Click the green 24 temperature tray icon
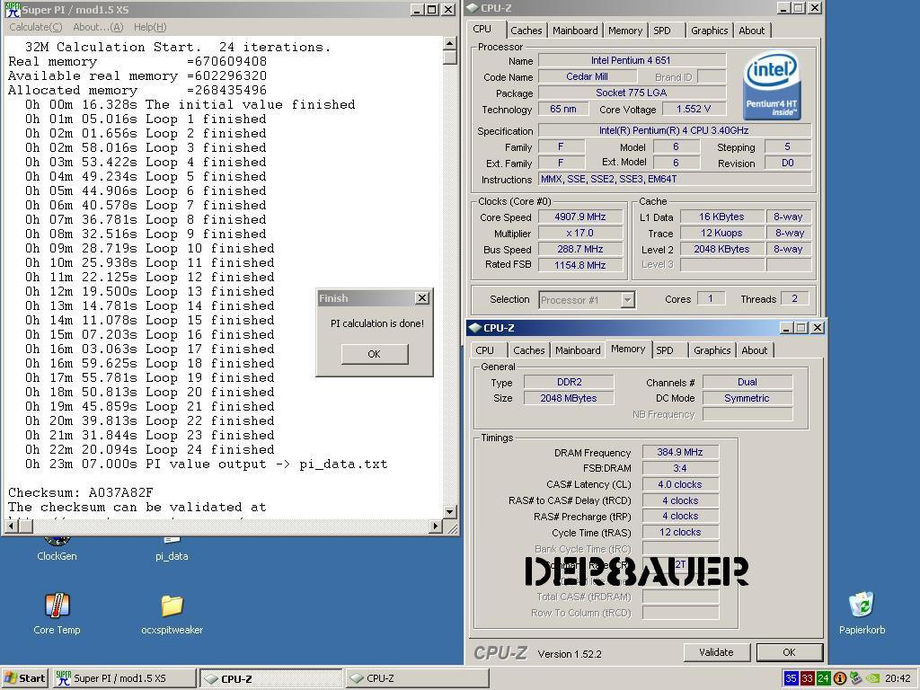Viewport: 920px width, 690px height. 823,678
